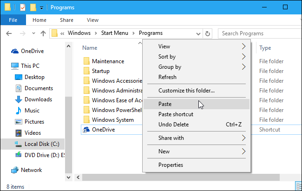Switch to the Share ribbon tab

[66, 20]
